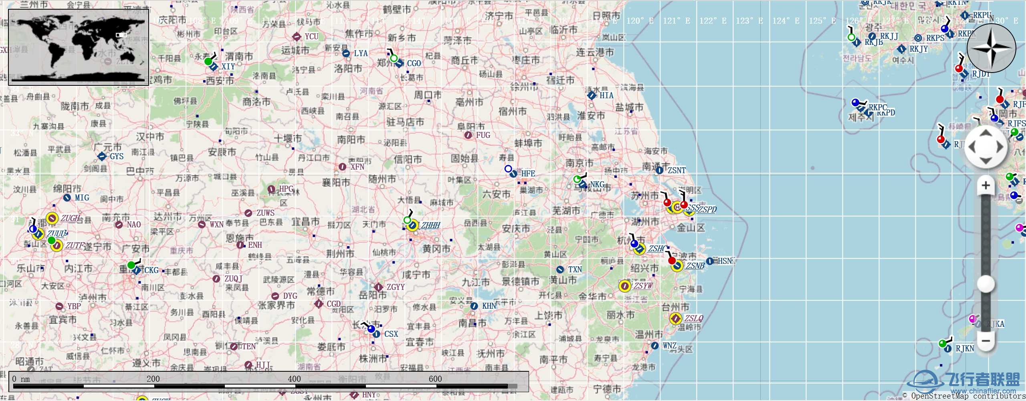
Task: Click the ENH airport marker icon
Action: 240,245
